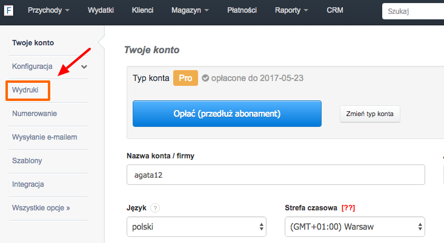Open the Przychody dropdown menu
This screenshot has width=444, height=243.
[x=48, y=10]
